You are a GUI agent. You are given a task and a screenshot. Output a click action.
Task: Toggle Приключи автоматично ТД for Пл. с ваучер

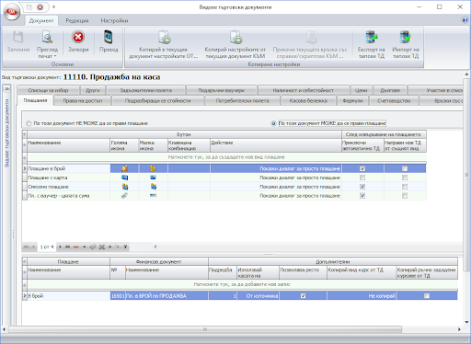click(362, 196)
